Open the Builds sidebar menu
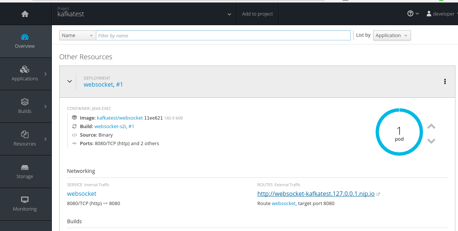The height and width of the screenshot is (231, 458). (25, 106)
